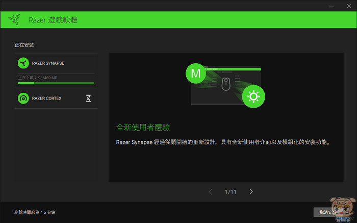Click the hourglass waiting icon beside Razer Cortex
The height and width of the screenshot is (223, 357).
(x=88, y=98)
